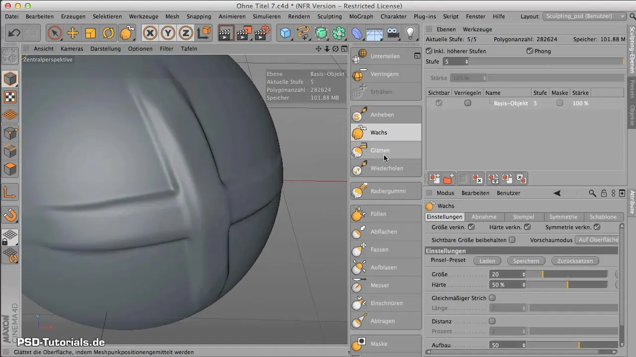Select the Fassen grab brush
636x357 pixels.
[x=386, y=249]
